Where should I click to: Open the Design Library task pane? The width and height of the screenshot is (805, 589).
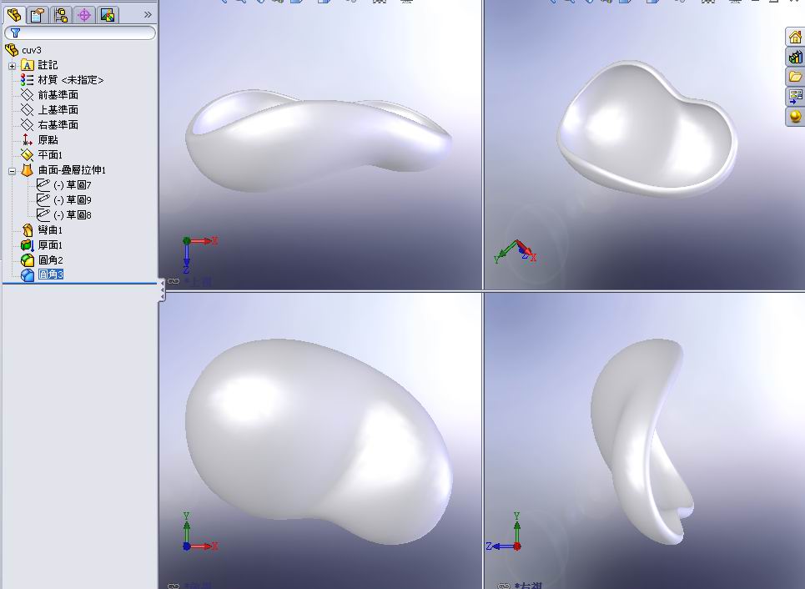pos(795,57)
